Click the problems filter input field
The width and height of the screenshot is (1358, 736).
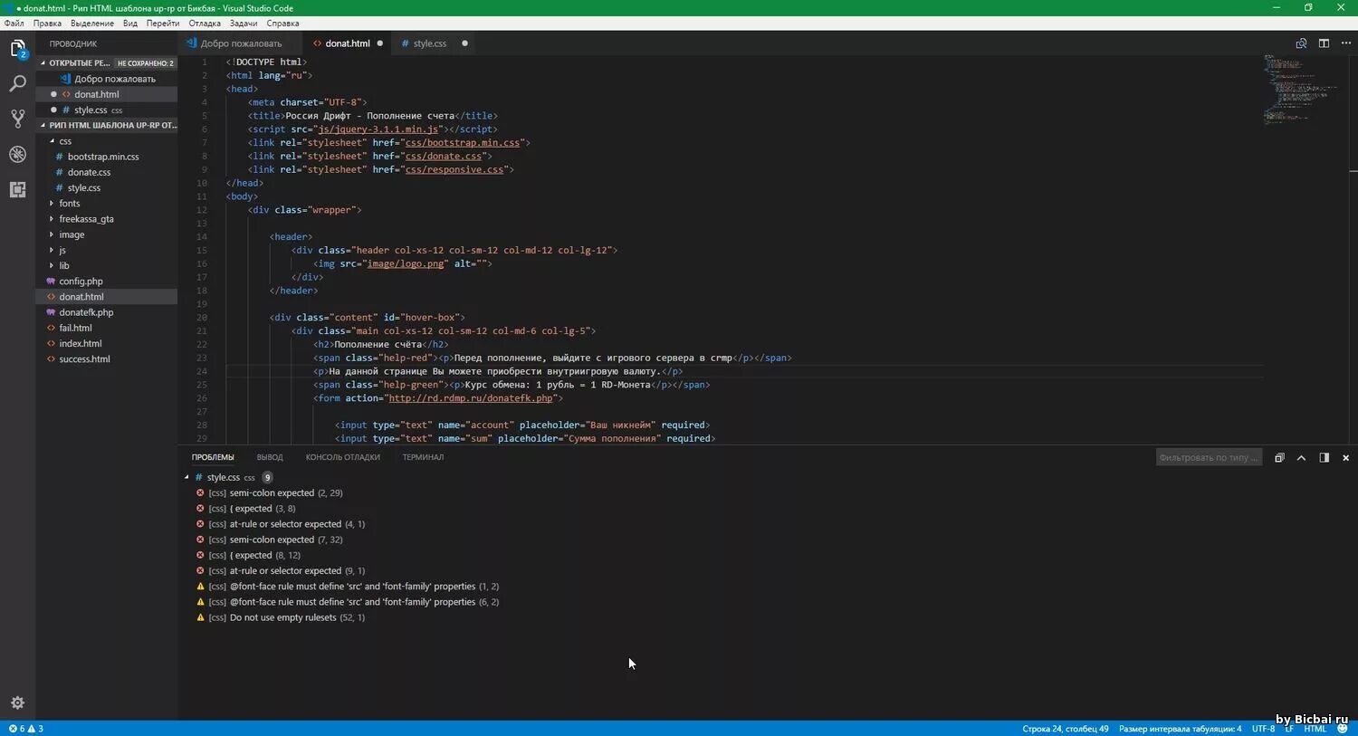[x=1209, y=458]
